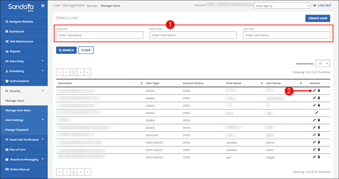The width and height of the screenshot is (339, 179).
Task: Click the User Type column header
Action: [x=153, y=83]
